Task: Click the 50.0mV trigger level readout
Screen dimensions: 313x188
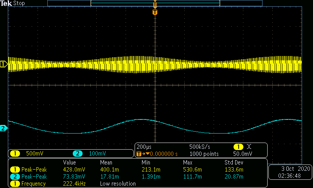Action: pyautogui.click(x=243, y=154)
